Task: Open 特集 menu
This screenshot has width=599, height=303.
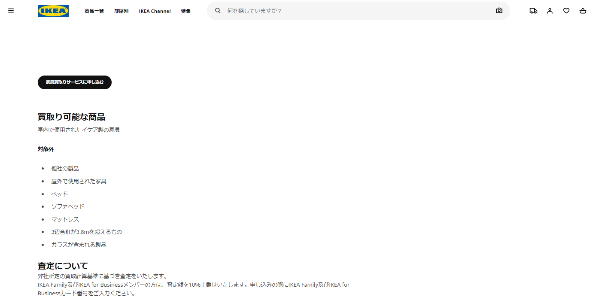Action: (186, 11)
